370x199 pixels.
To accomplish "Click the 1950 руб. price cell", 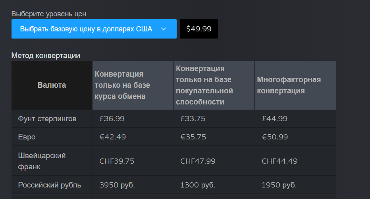I will tap(279, 185).
